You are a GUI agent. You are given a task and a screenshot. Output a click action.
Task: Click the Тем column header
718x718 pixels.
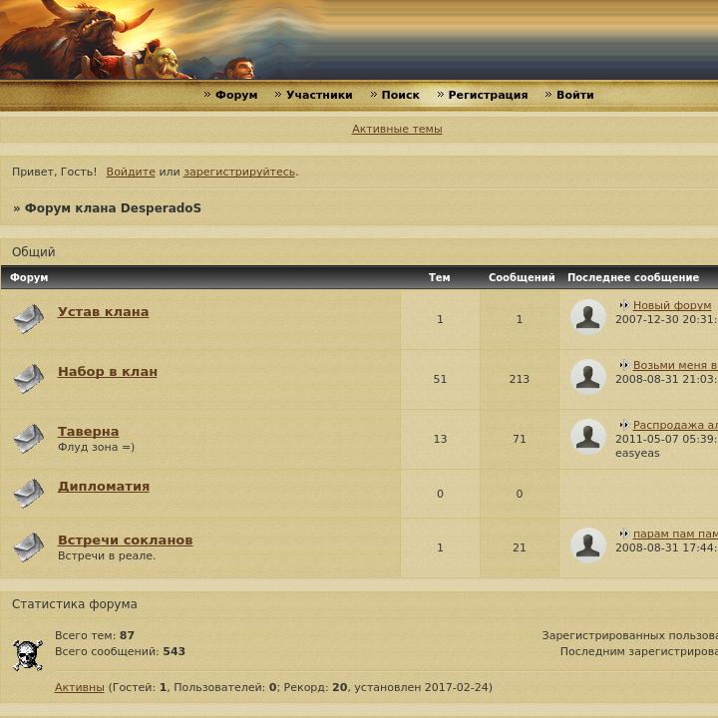[x=439, y=277]
